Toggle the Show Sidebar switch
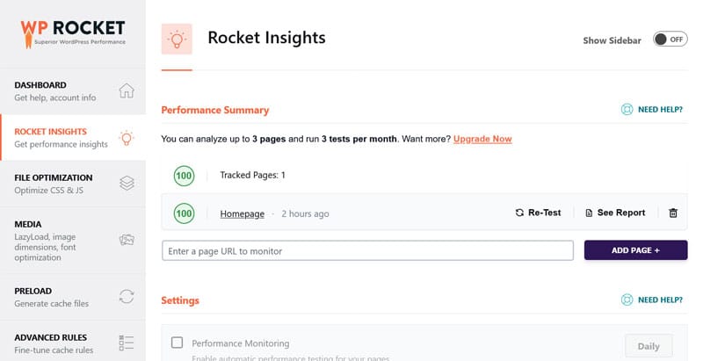 670,40
